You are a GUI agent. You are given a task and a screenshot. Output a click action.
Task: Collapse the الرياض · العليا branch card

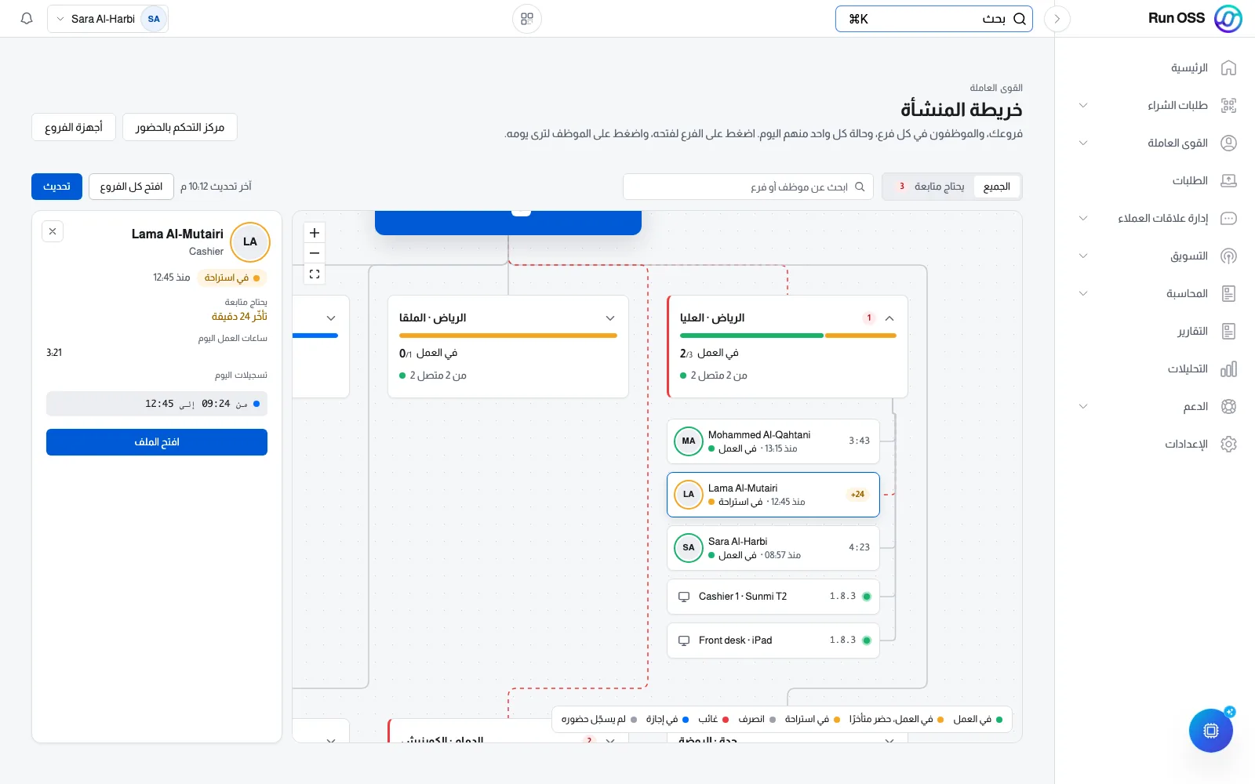tap(889, 318)
